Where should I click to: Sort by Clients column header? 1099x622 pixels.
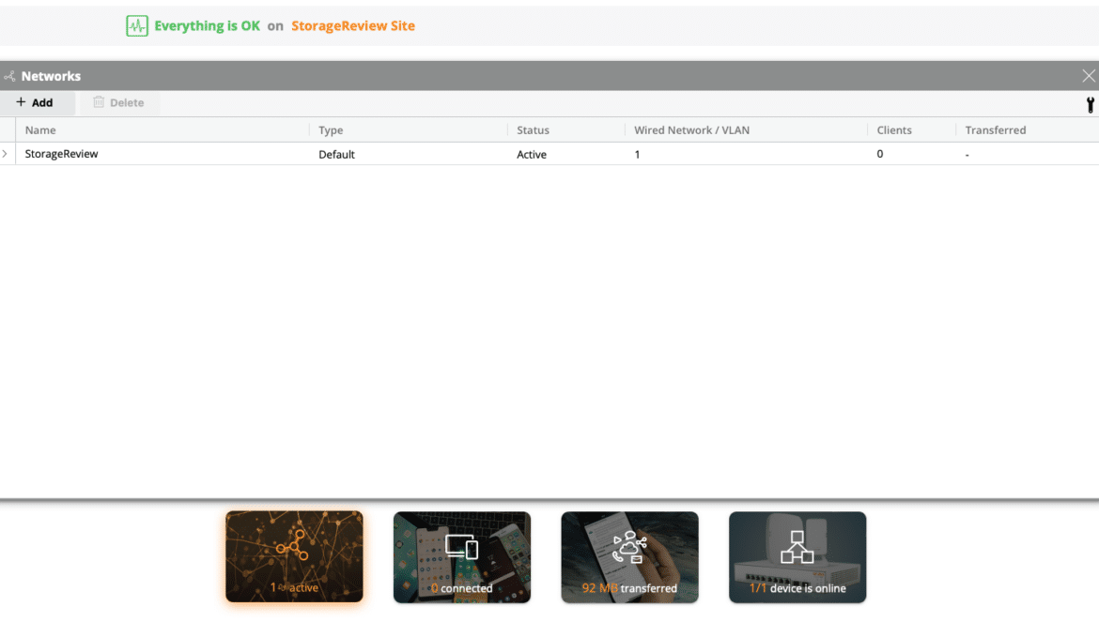(893, 130)
